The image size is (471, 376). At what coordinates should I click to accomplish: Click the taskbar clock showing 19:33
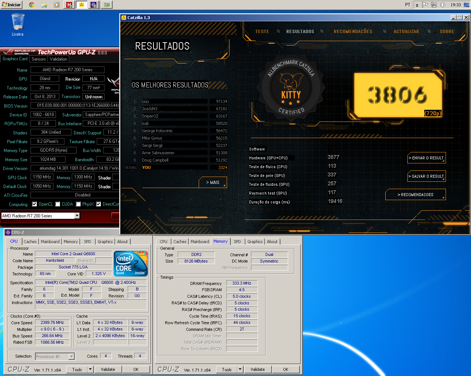[456, 5]
